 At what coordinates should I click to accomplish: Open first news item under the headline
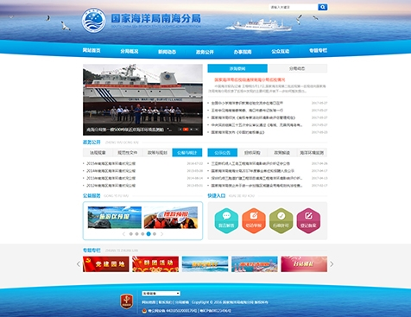[x=247, y=103]
